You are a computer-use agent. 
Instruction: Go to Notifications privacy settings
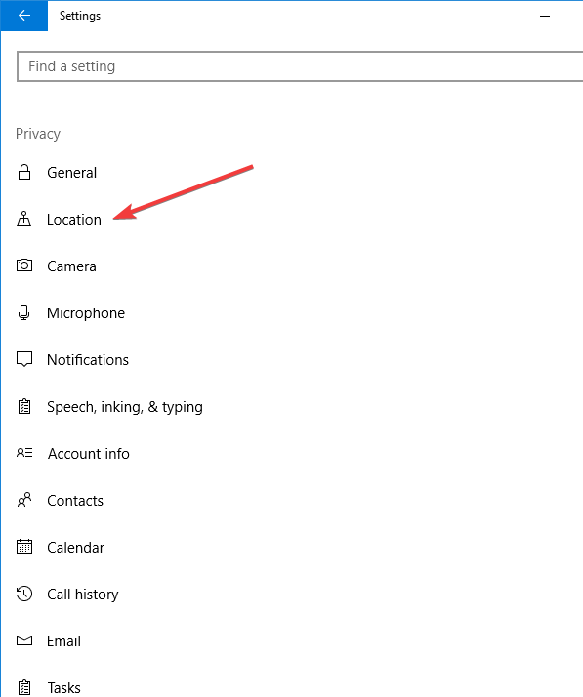(x=88, y=359)
